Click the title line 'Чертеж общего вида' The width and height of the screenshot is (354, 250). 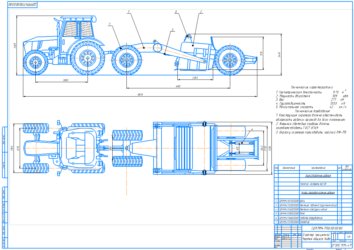[316, 239]
